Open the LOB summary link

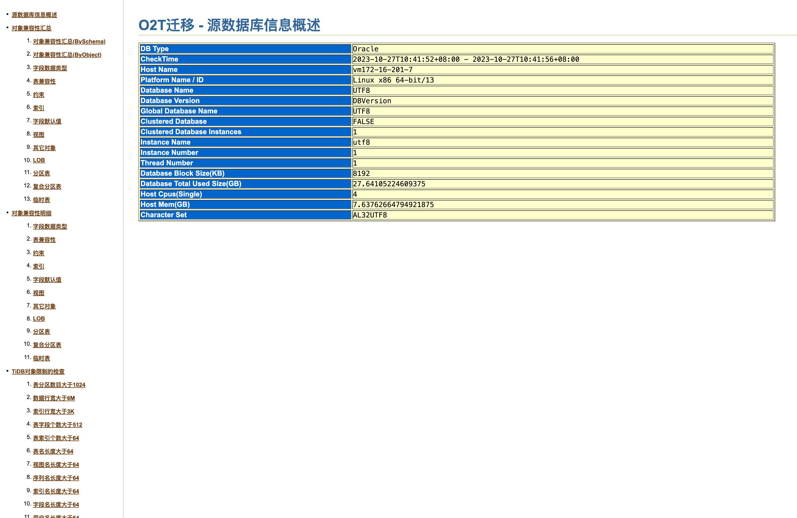39,161
